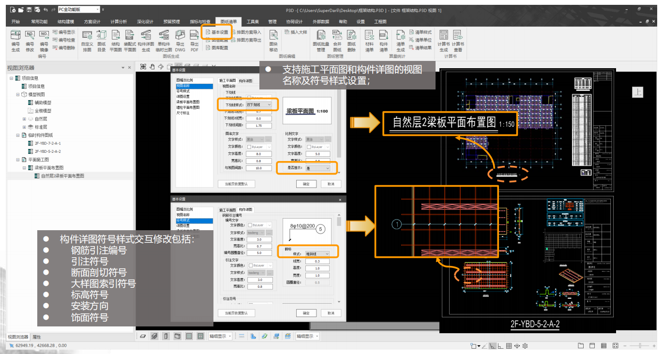Click the 文字高度 field showing 8.0
This screenshot has width=663, height=354.
tap(258, 154)
